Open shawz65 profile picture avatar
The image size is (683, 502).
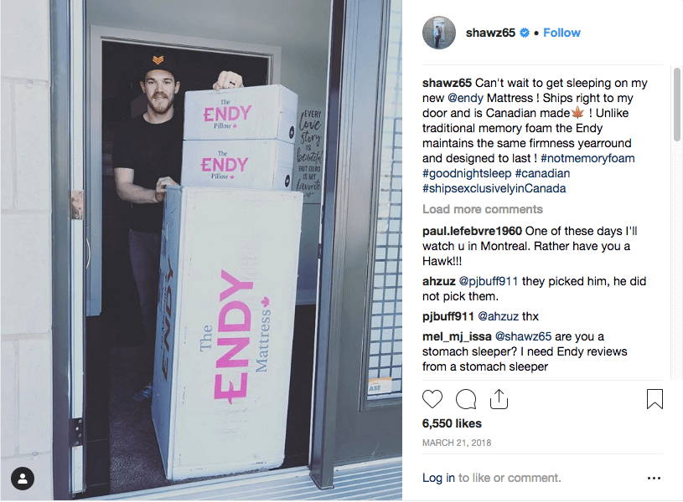[438, 33]
